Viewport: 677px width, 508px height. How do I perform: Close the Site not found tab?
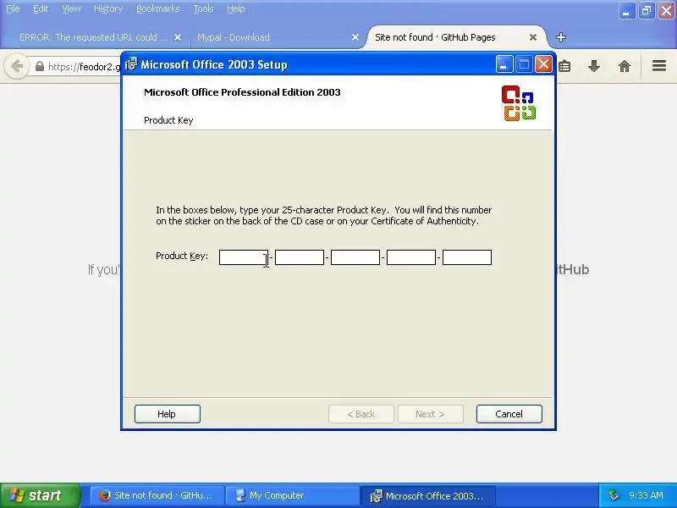[x=533, y=37]
